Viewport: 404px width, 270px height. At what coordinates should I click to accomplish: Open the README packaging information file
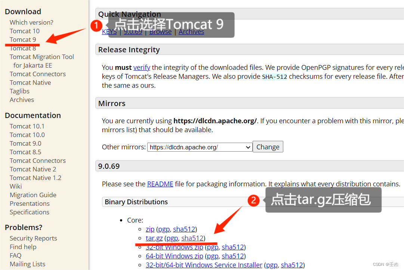pyautogui.click(x=160, y=184)
